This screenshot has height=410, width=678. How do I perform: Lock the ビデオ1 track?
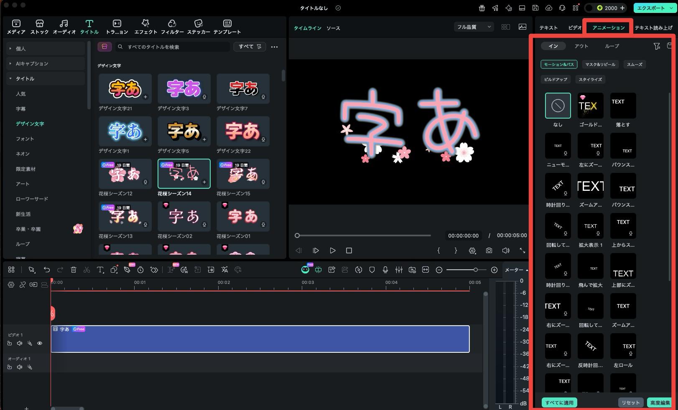[x=10, y=343]
